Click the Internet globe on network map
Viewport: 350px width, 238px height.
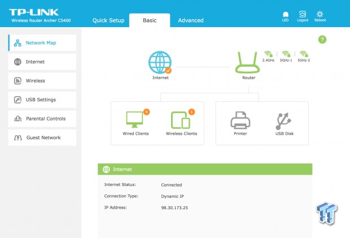(x=160, y=62)
